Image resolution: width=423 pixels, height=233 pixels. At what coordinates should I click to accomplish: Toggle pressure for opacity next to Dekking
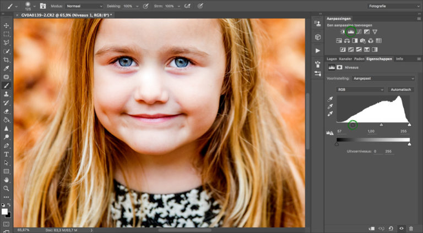[x=146, y=6]
